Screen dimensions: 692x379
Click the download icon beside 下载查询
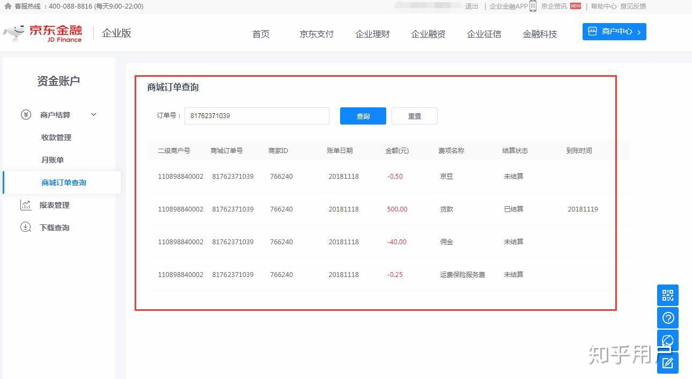(x=26, y=227)
